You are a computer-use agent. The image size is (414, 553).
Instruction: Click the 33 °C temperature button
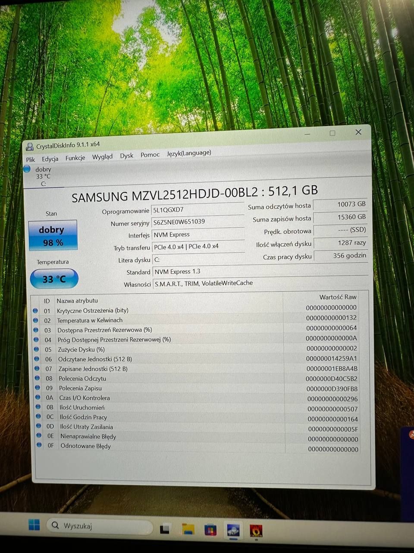pos(54,279)
